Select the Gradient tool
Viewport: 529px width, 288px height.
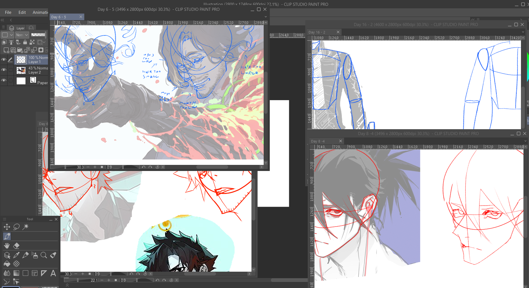[x=16, y=273]
